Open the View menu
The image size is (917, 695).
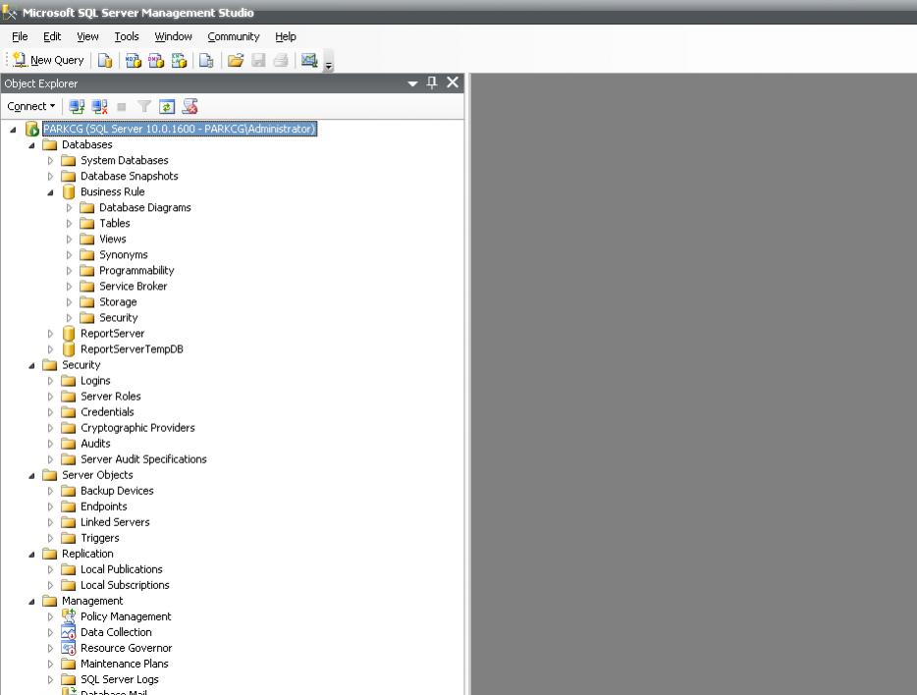87,36
